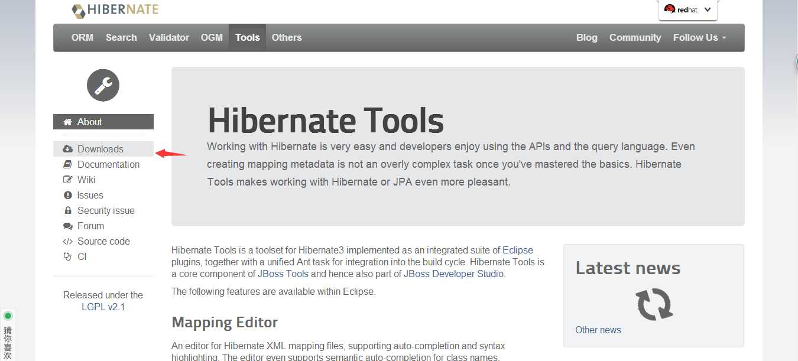Screen dimensions: 798x361
Task: Follow the Eclipse link in description
Action: (518, 250)
